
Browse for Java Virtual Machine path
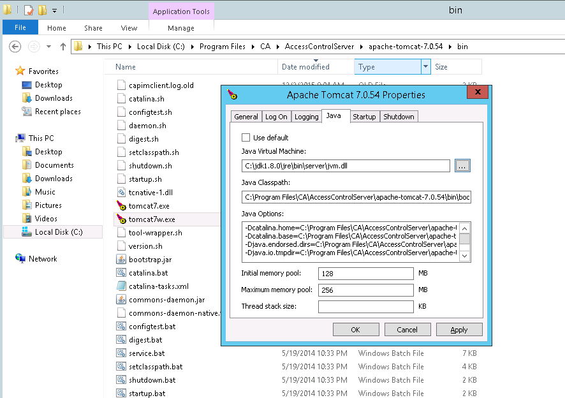coord(462,166)
